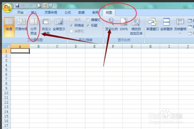
Task: Select column H header
Action: [x=150, y=46]
